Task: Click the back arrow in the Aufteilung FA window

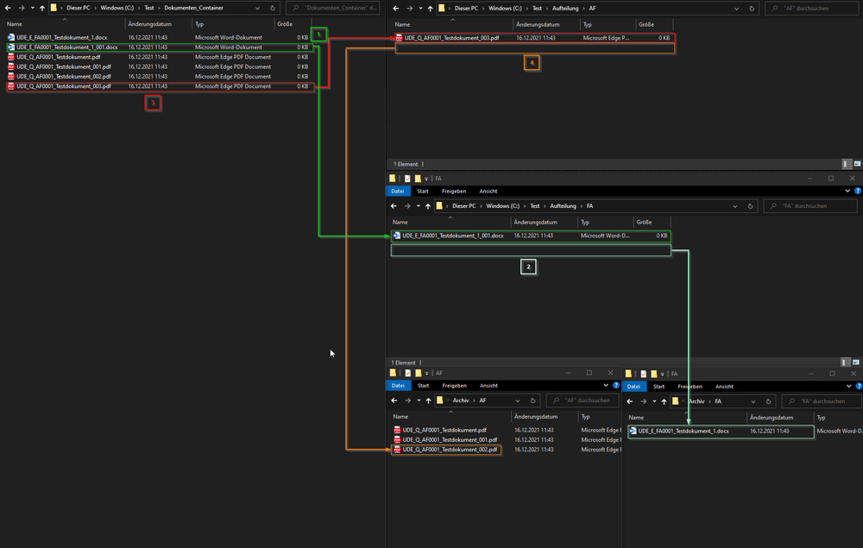Action: 394,206
